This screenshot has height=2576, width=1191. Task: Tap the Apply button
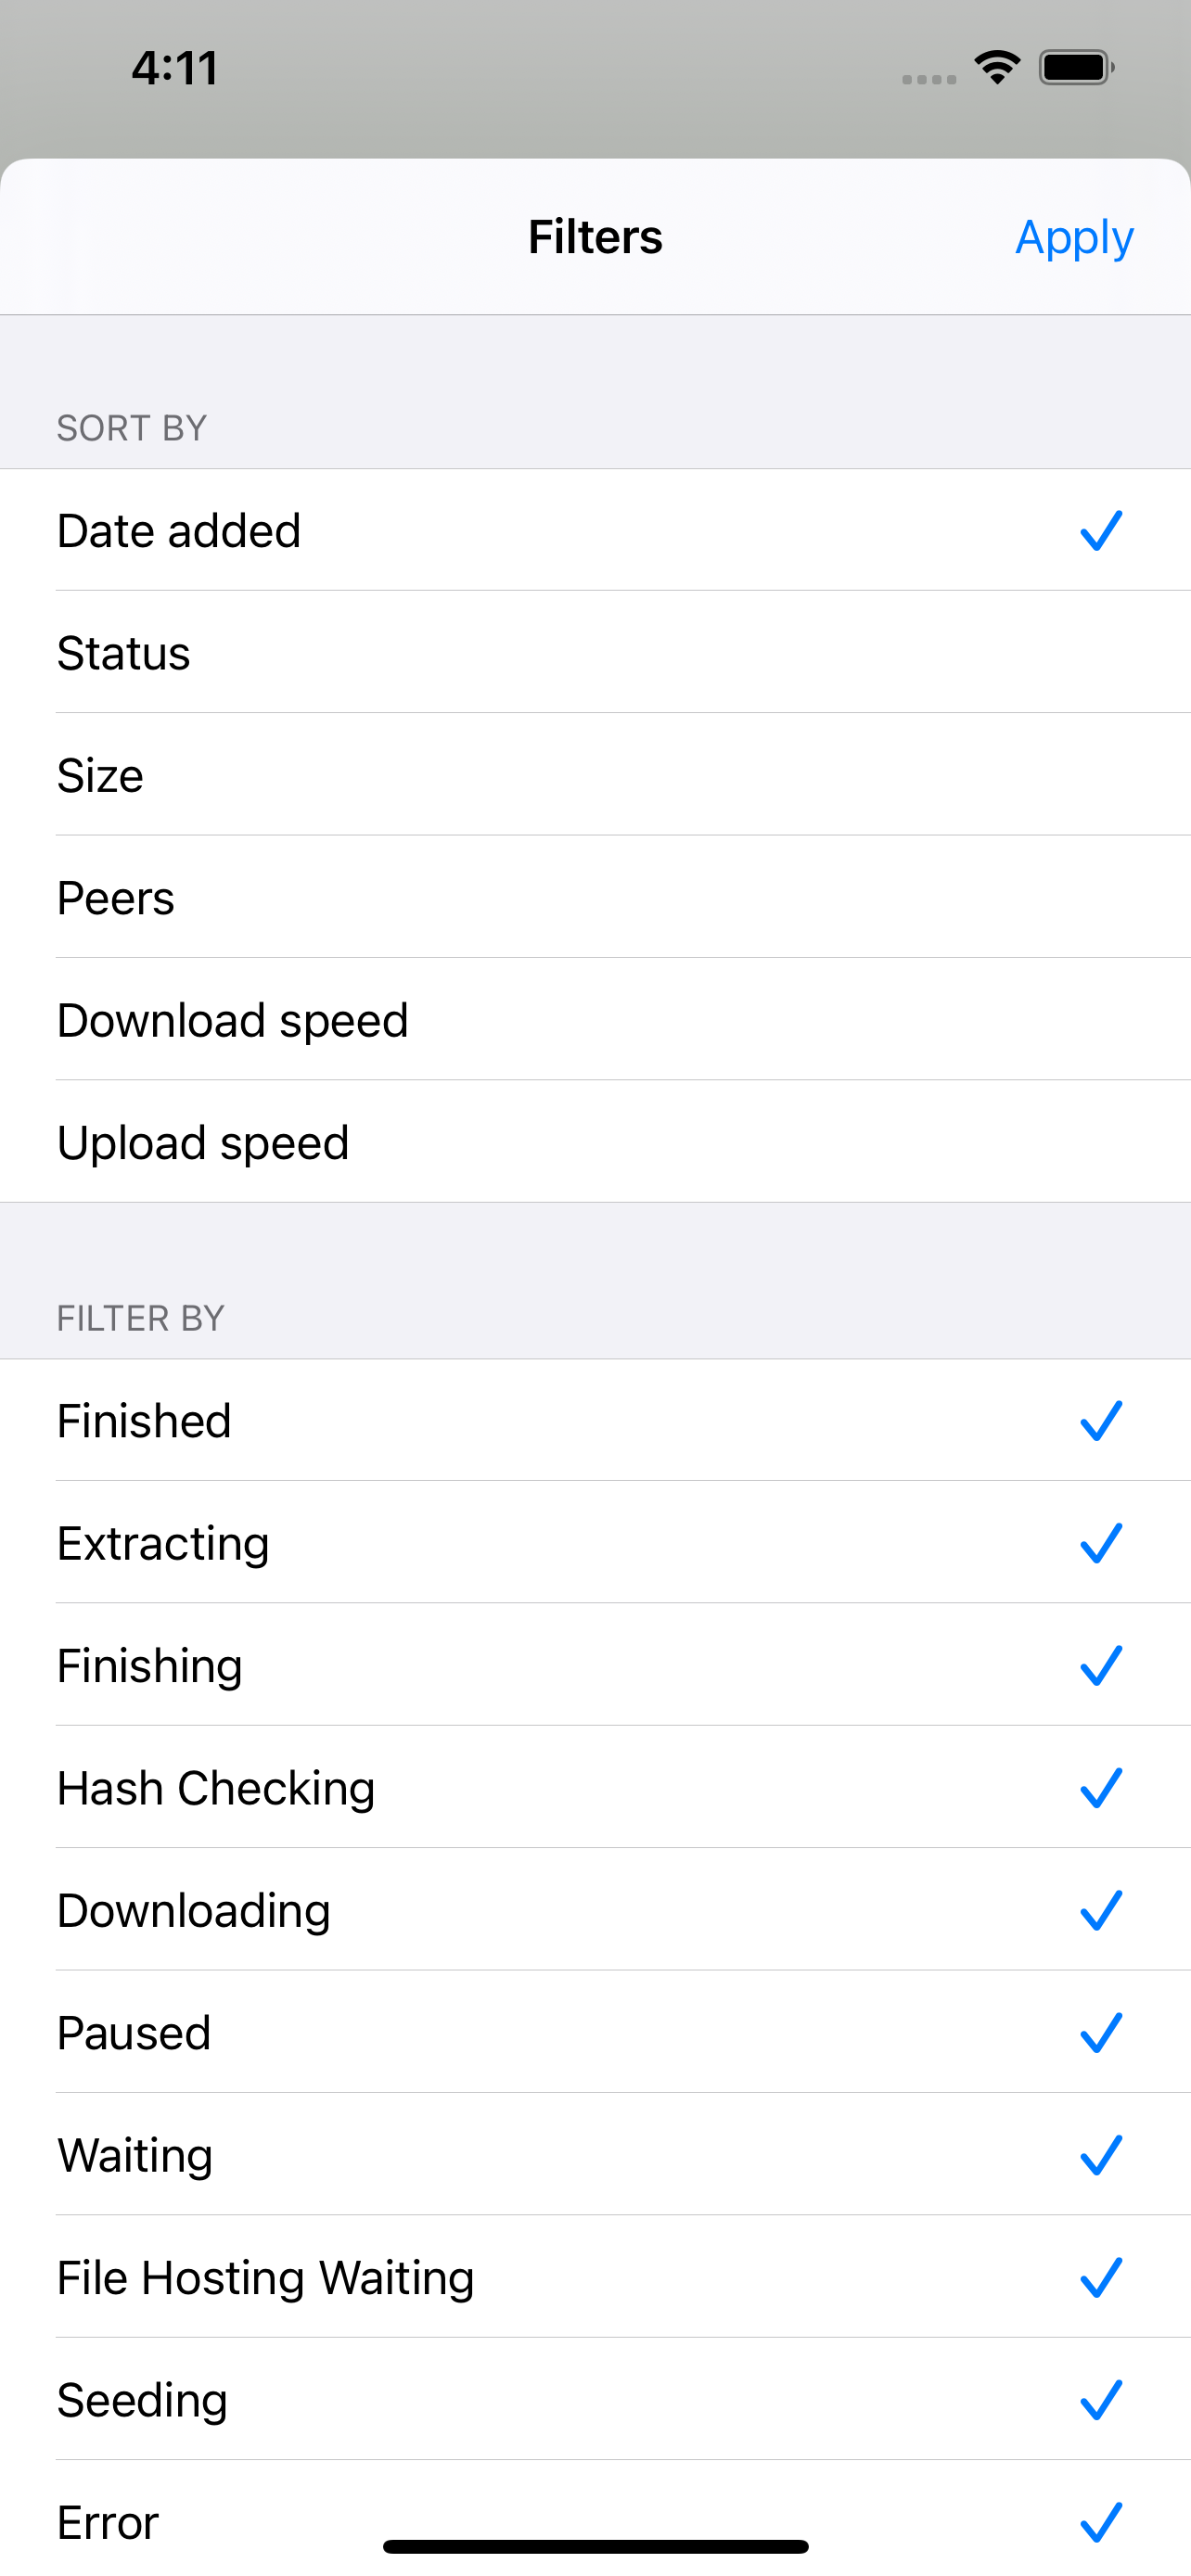click(1073, 237)
